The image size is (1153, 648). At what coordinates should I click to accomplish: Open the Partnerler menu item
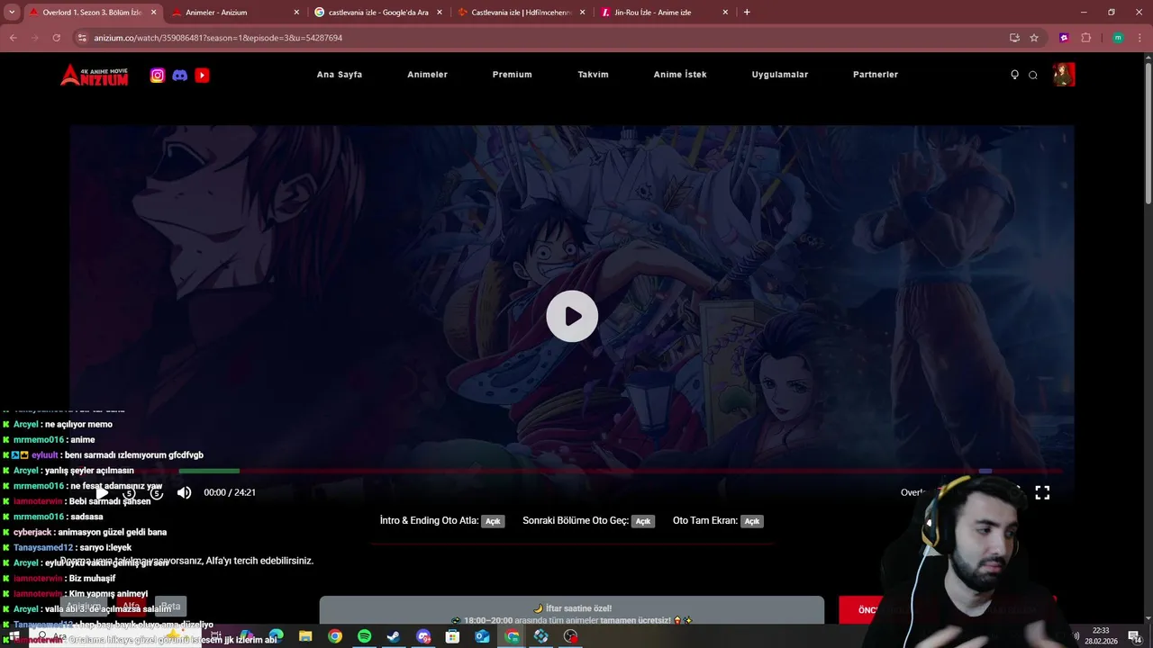(876, 75)
